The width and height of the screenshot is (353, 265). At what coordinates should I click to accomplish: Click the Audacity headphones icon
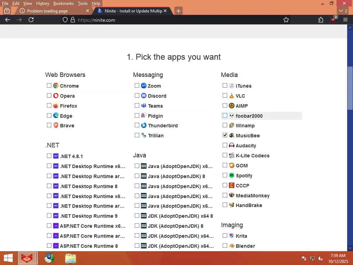pos(231,145)
